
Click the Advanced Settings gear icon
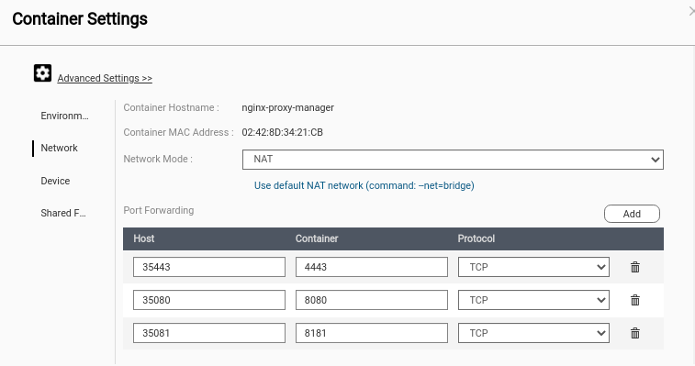pyautogui.click(x=42, y=73)
